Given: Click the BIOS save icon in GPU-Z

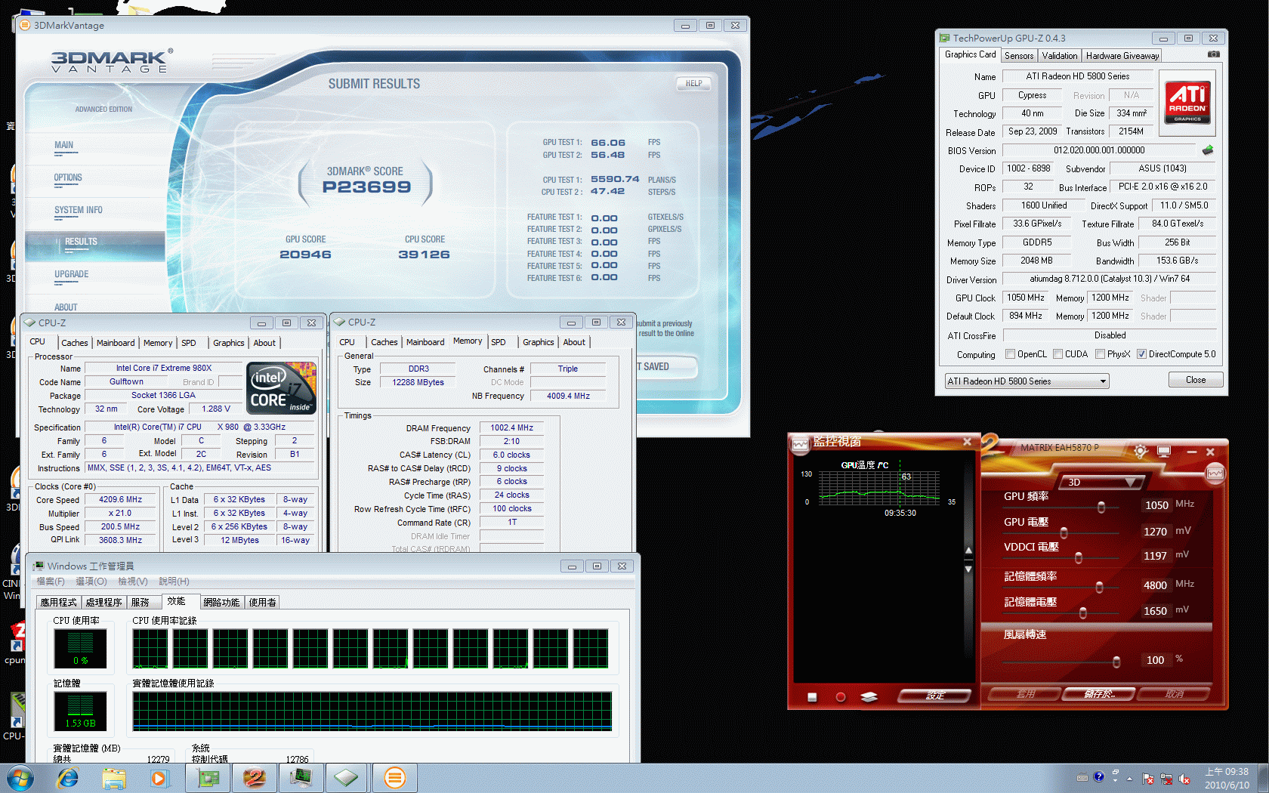Looking at the screenshot, I should coord(1208,150).
